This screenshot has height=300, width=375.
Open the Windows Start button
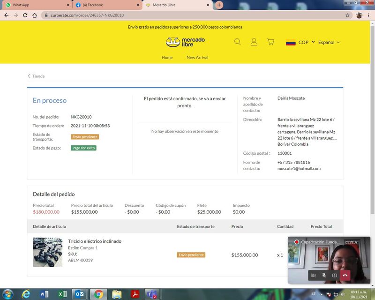tap(8, 294)
